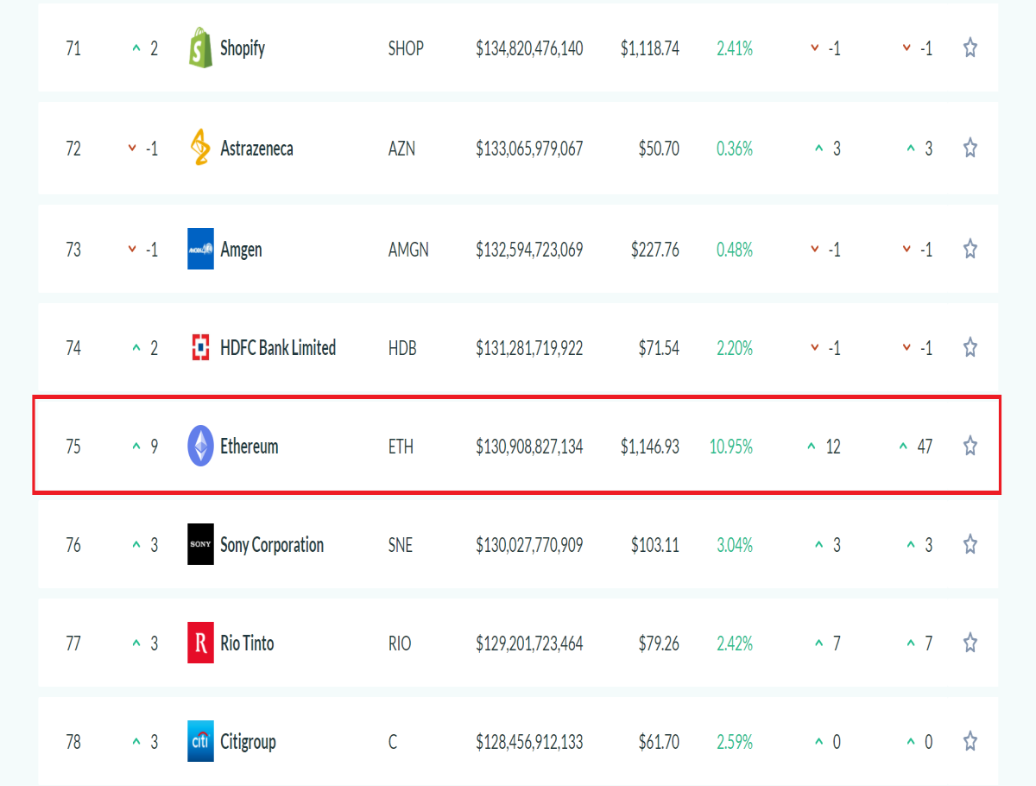The height and width of the screenshot is (786, 1036).
Task: Open the Citigroup citi logo icon
Action: (200, 742)
